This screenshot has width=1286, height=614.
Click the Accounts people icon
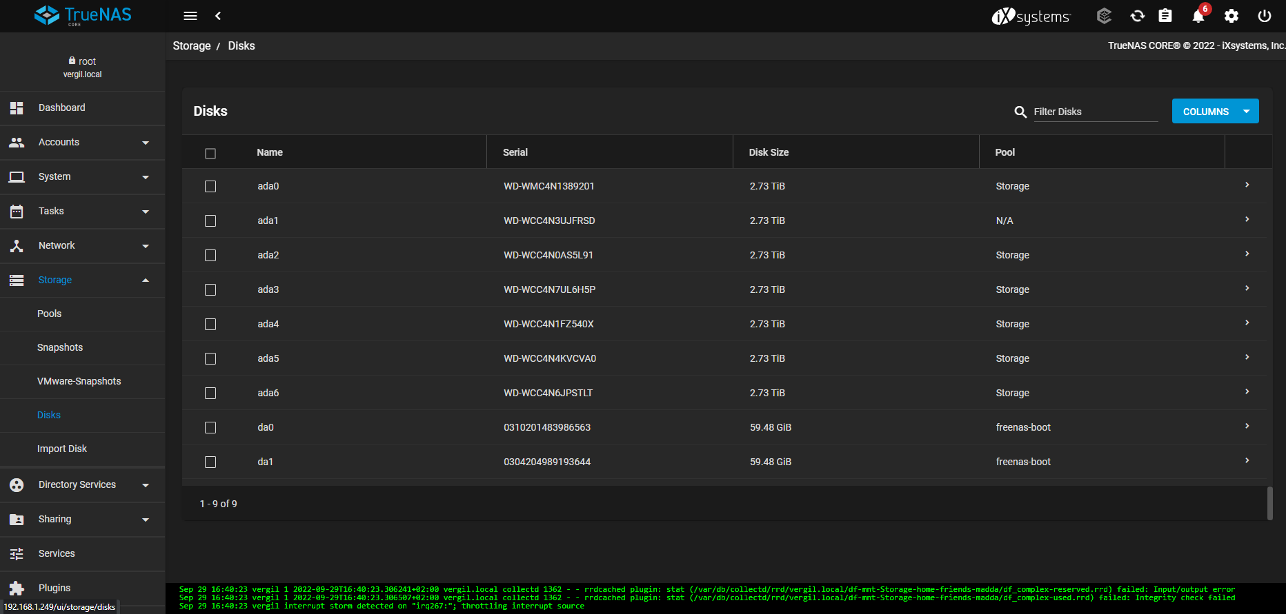pyautogui.click(x=17, y=143)
